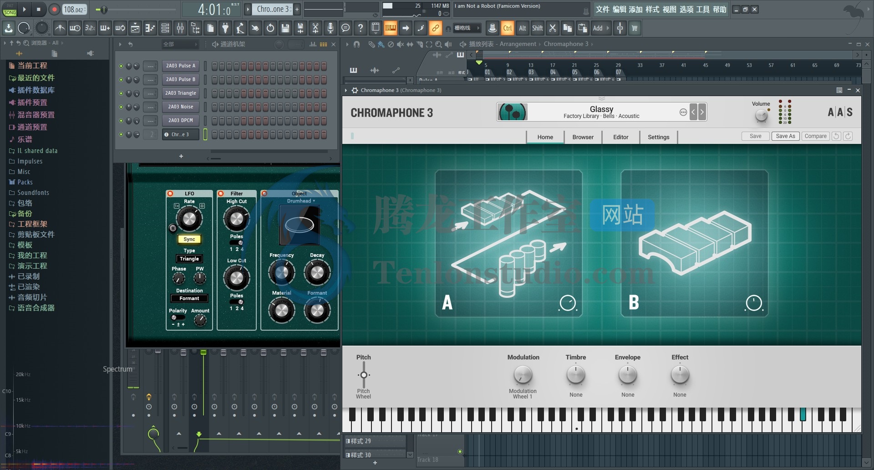Viewport: 874px width, 470px height.
Task: Mute the 2A03 DPCM channel green LED
Action: coord(121,121)
